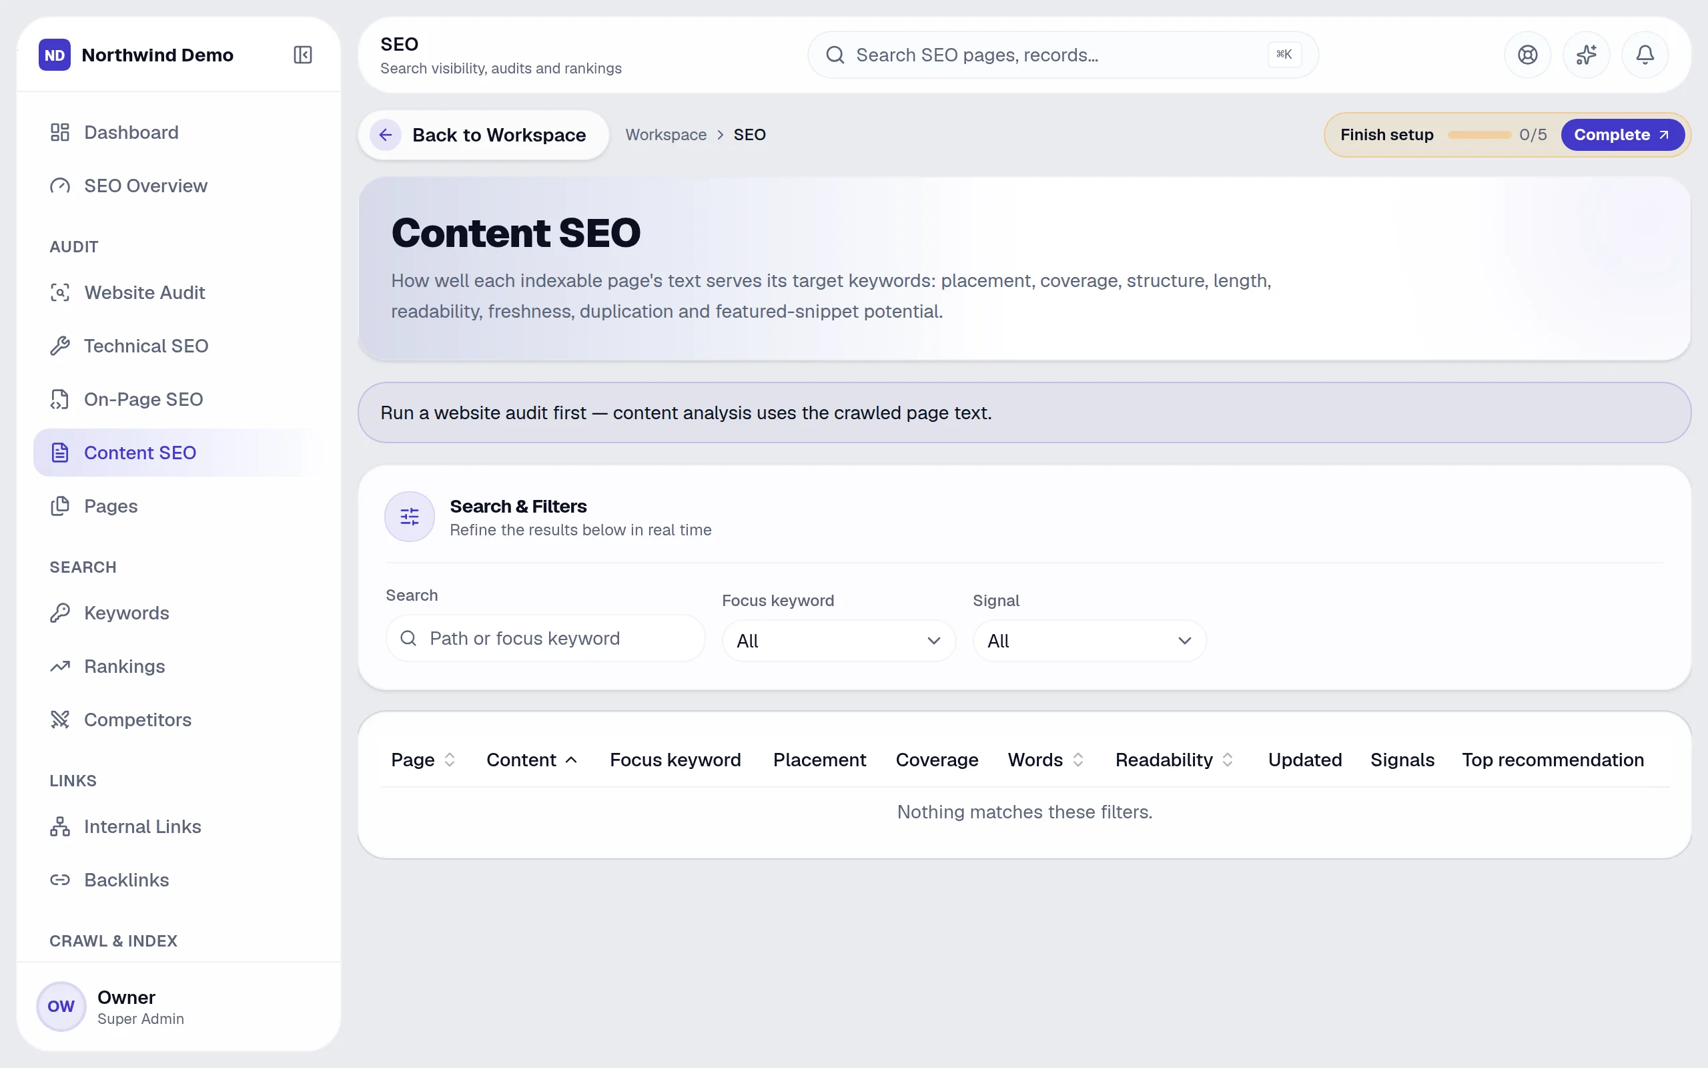Click the SEO Overview gauge icon

coord(60,186)
